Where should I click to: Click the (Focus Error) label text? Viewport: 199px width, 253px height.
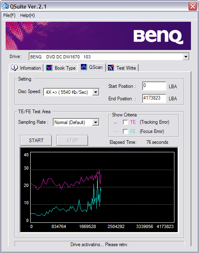tap(152, 131)
